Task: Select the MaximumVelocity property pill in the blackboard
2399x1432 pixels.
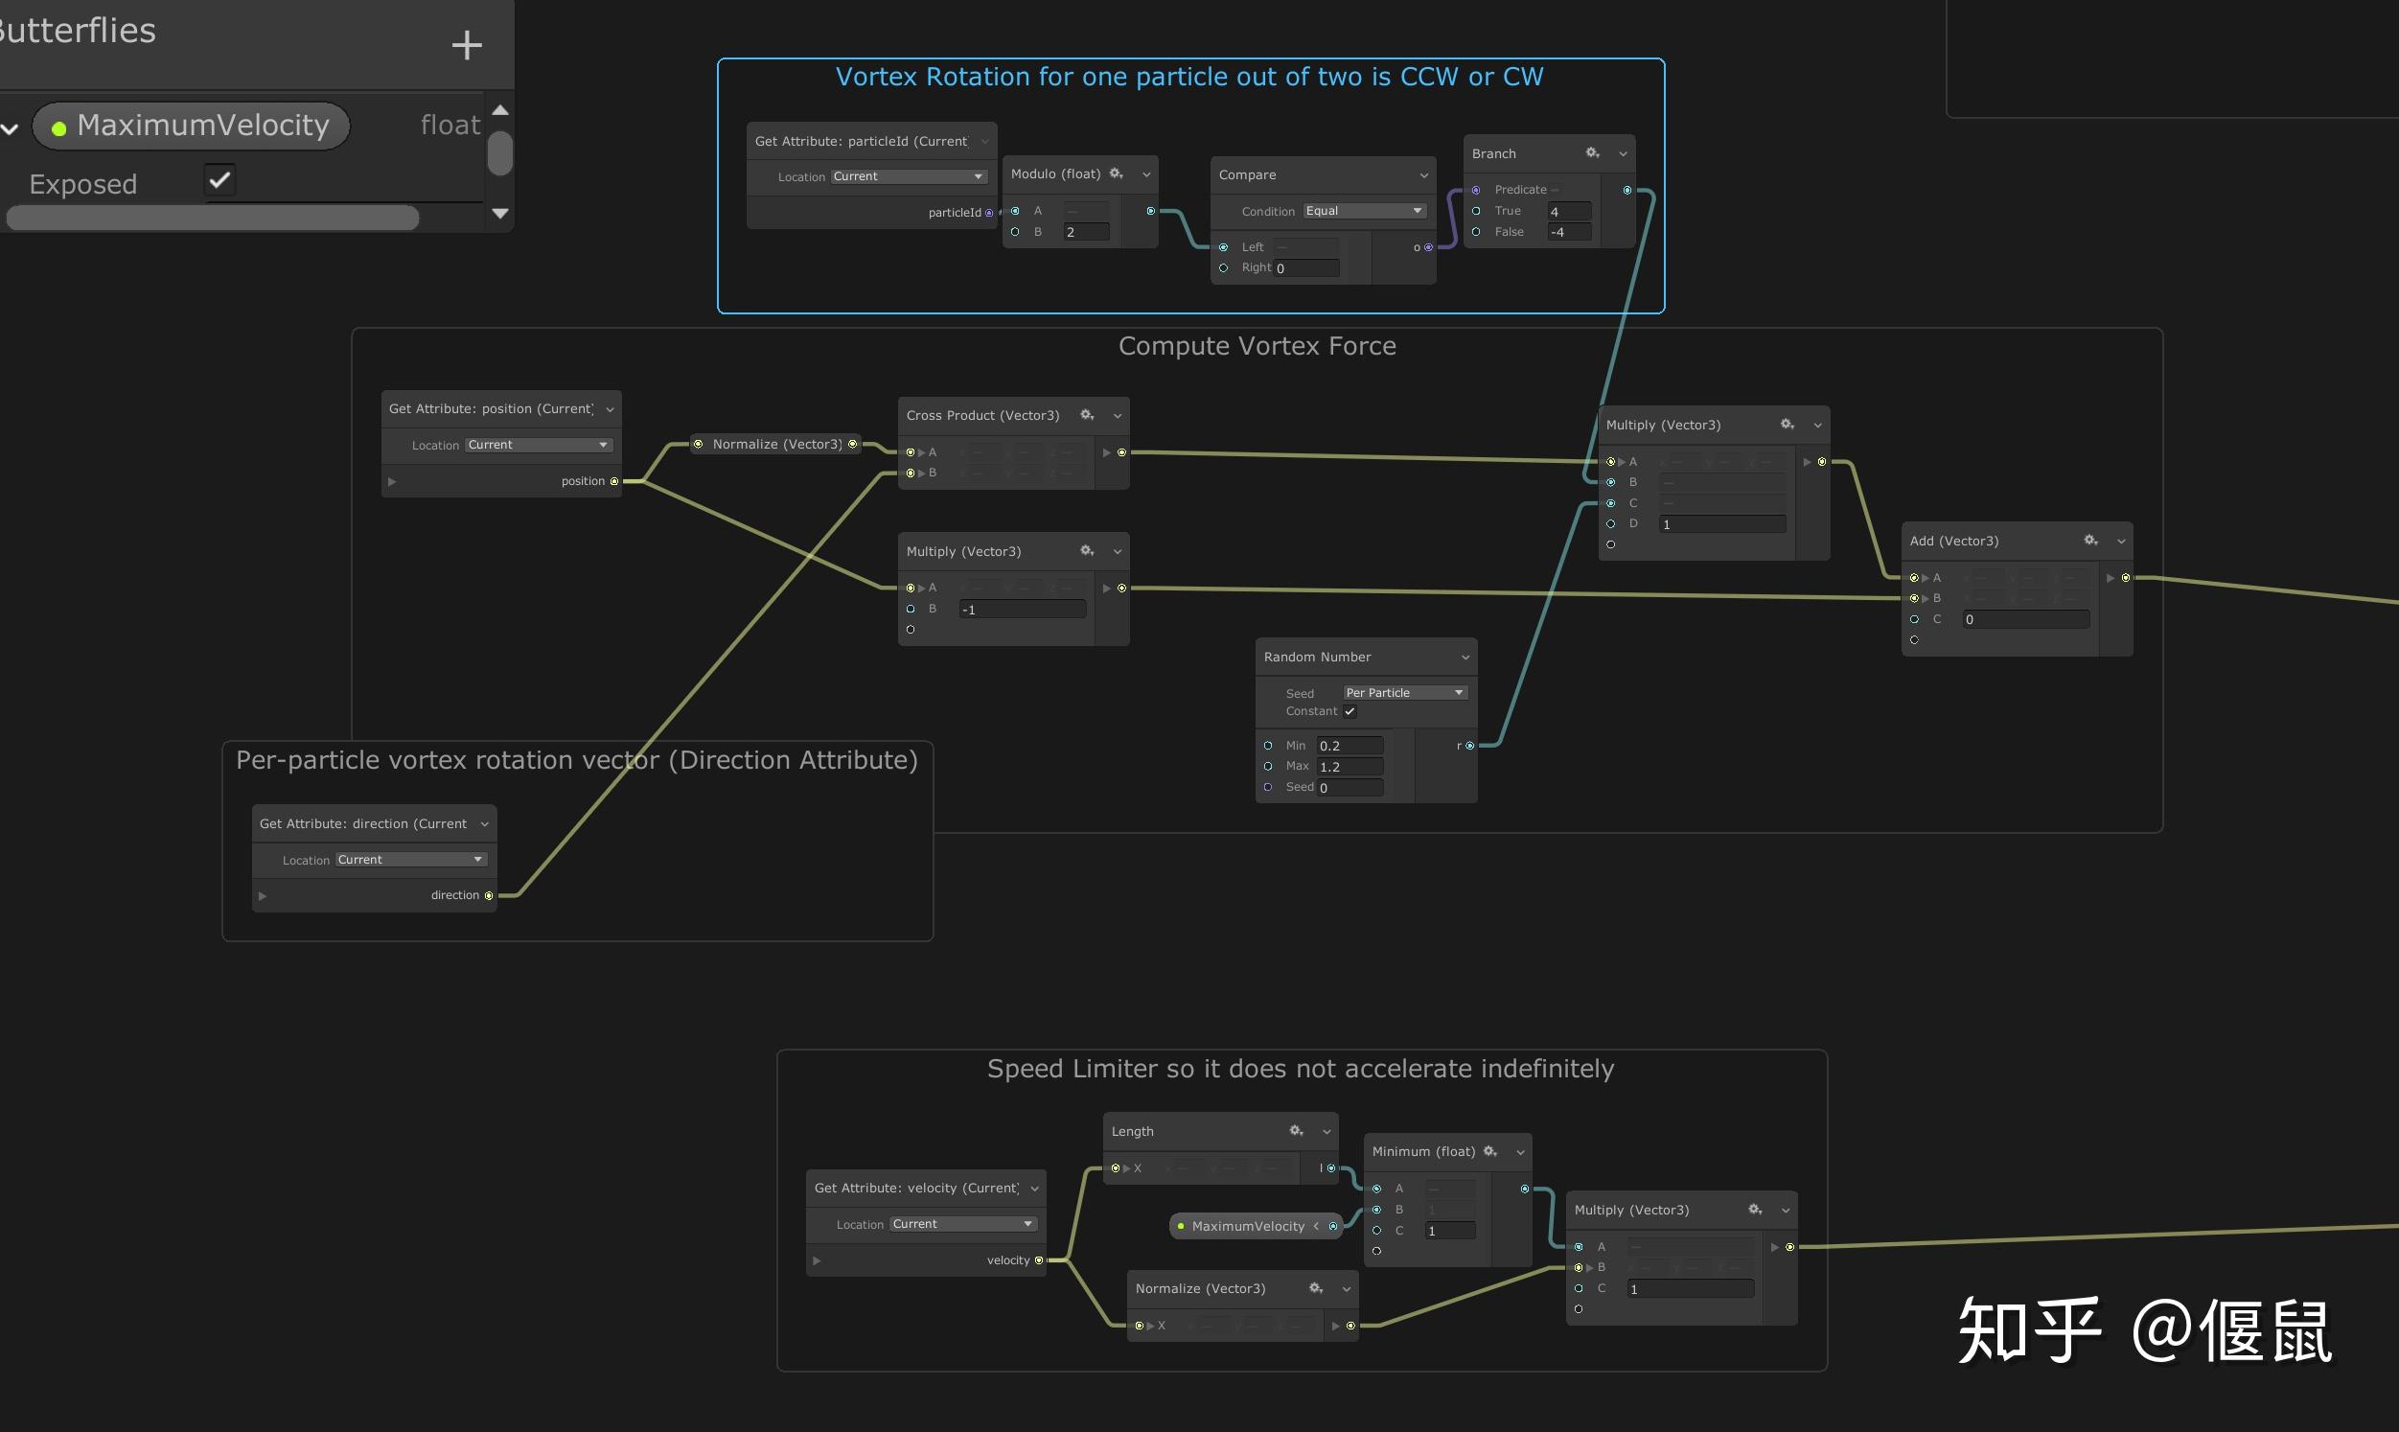Action: (x=191, y=126)
